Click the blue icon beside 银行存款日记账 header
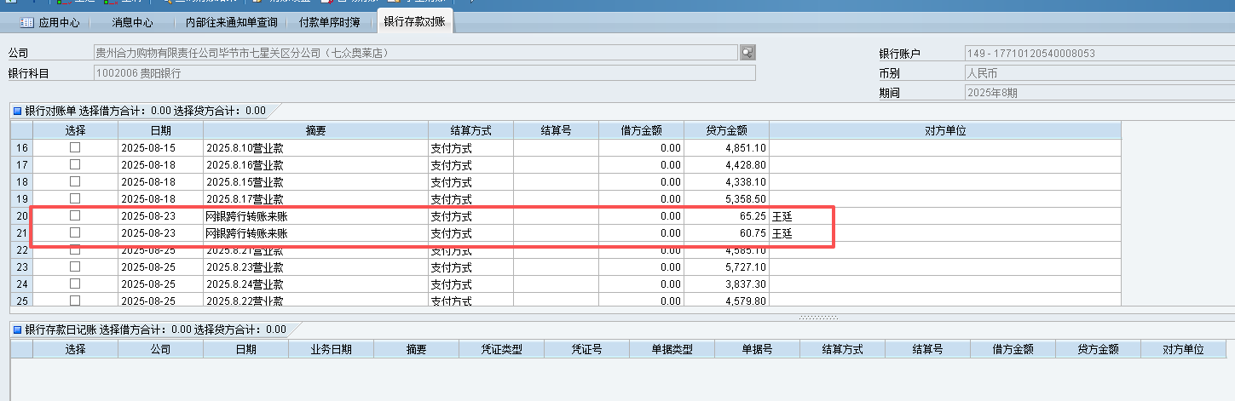Screen dimensions: 1235x401 17,329
